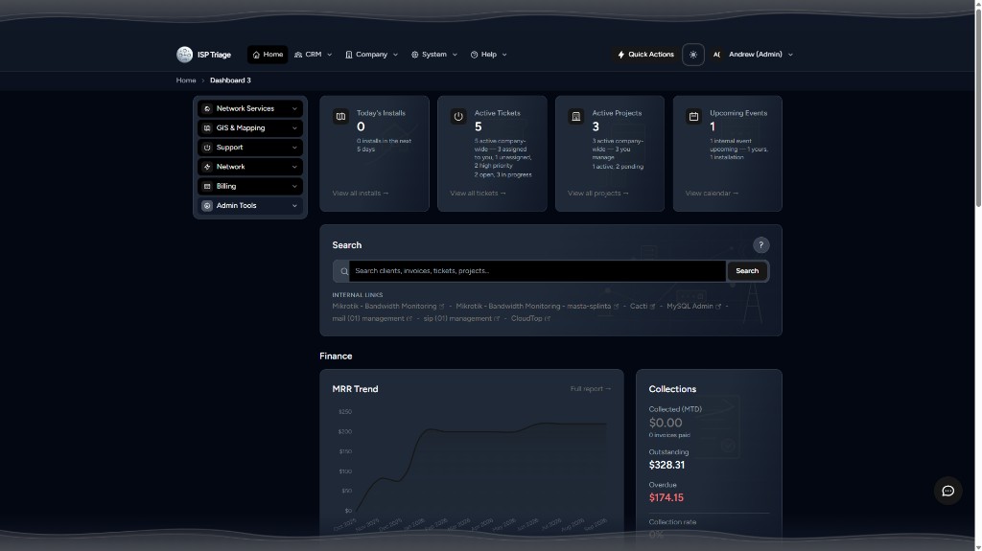Open View calendar link
982x551 pixels.
[713, 194]
